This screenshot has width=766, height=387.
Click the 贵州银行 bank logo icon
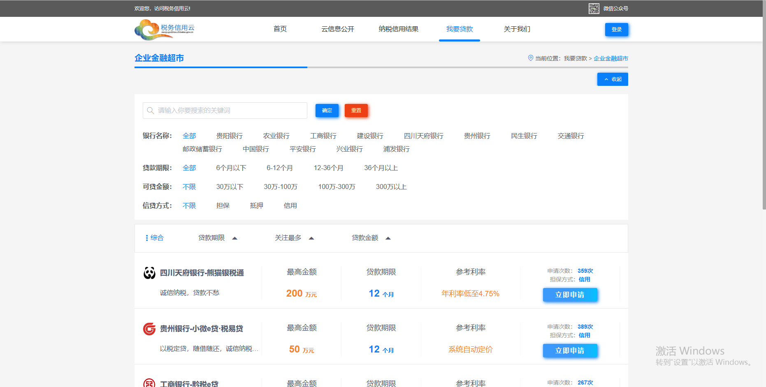pos(149,328)
